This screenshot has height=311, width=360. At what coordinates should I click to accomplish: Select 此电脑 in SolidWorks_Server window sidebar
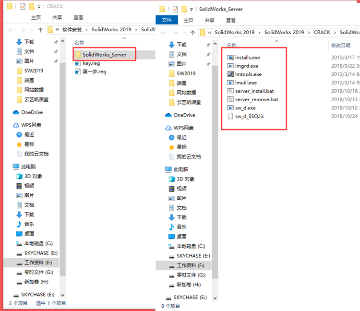[x=177, y=169]
